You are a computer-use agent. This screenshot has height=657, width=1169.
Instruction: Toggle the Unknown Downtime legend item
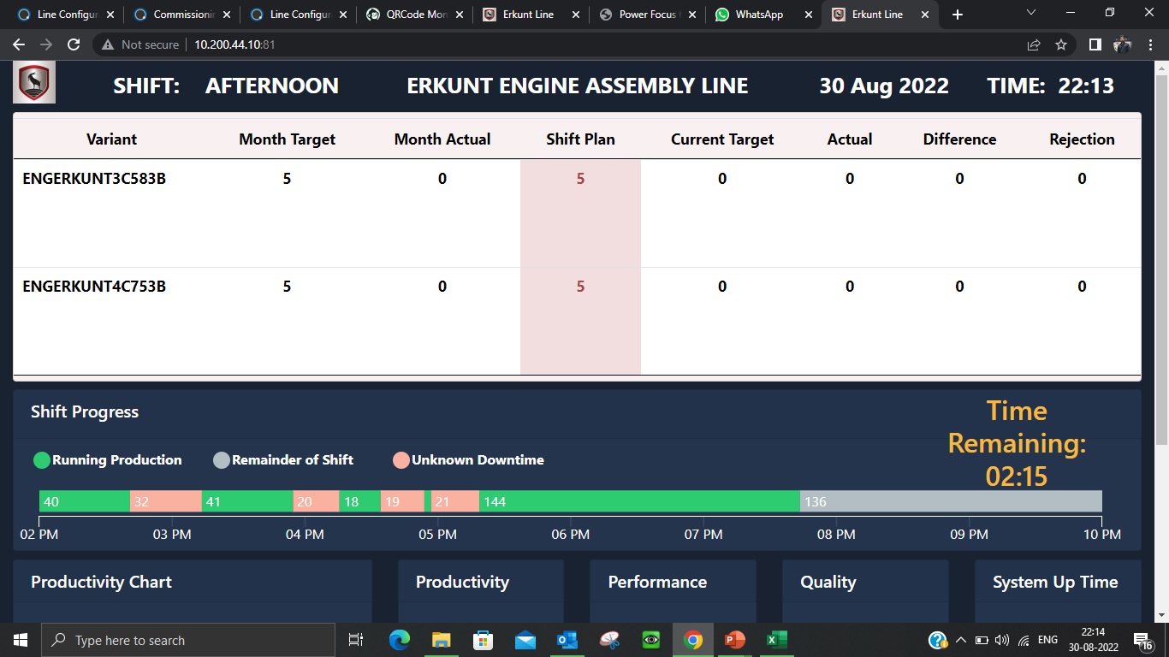point(469,460)
